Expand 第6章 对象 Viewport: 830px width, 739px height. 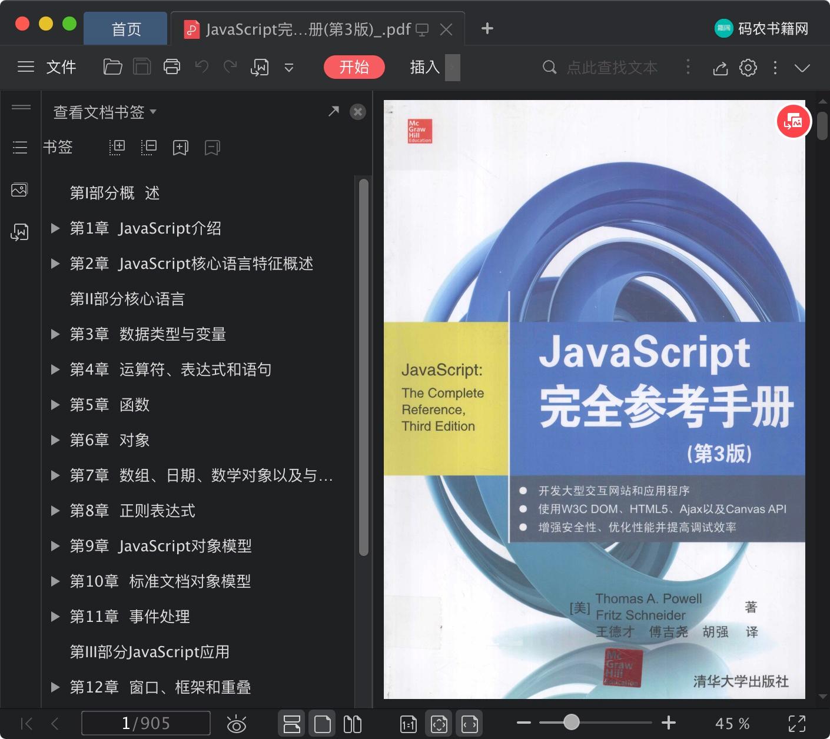tap(55, 440)
